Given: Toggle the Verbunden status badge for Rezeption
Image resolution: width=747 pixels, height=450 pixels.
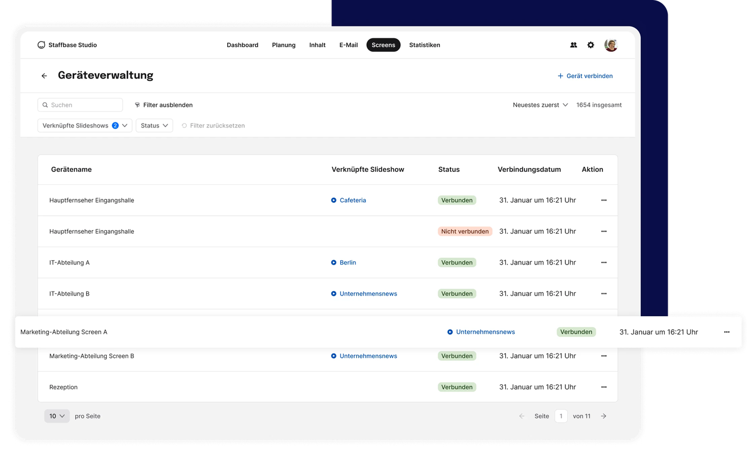Looking at the screenshot, I should point(457,387).
